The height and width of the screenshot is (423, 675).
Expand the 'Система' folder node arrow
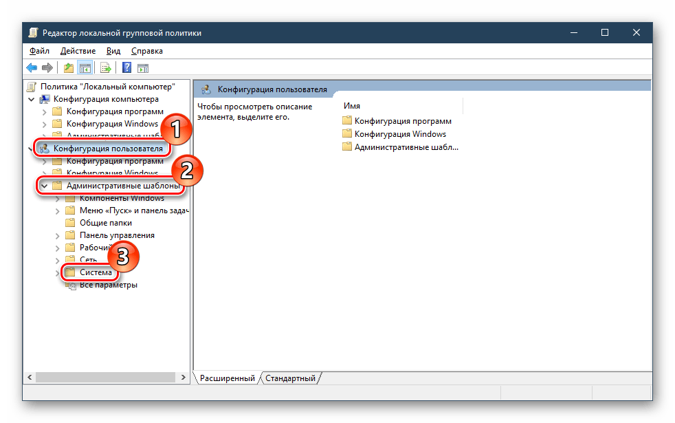point(57,272)
